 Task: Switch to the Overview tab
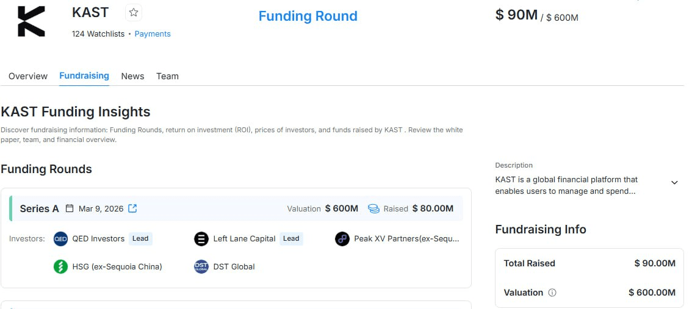pos(28,76)
